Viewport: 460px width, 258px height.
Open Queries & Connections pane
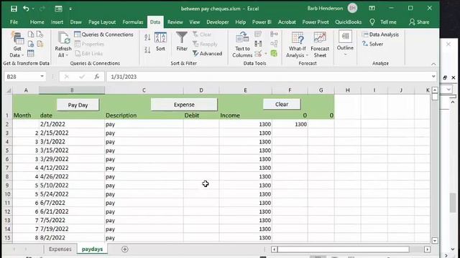103,34
